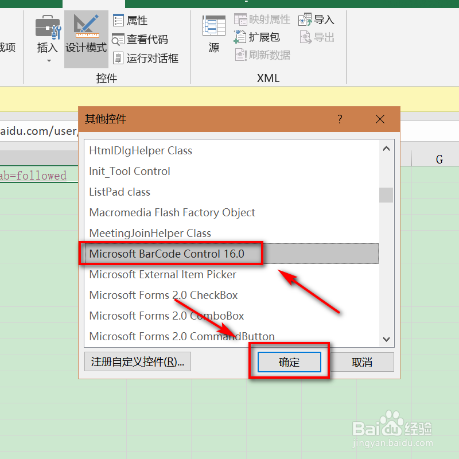459x459 pixels.
Task: Select HtmlDlgHelper Class in the list
Action: 231,150
